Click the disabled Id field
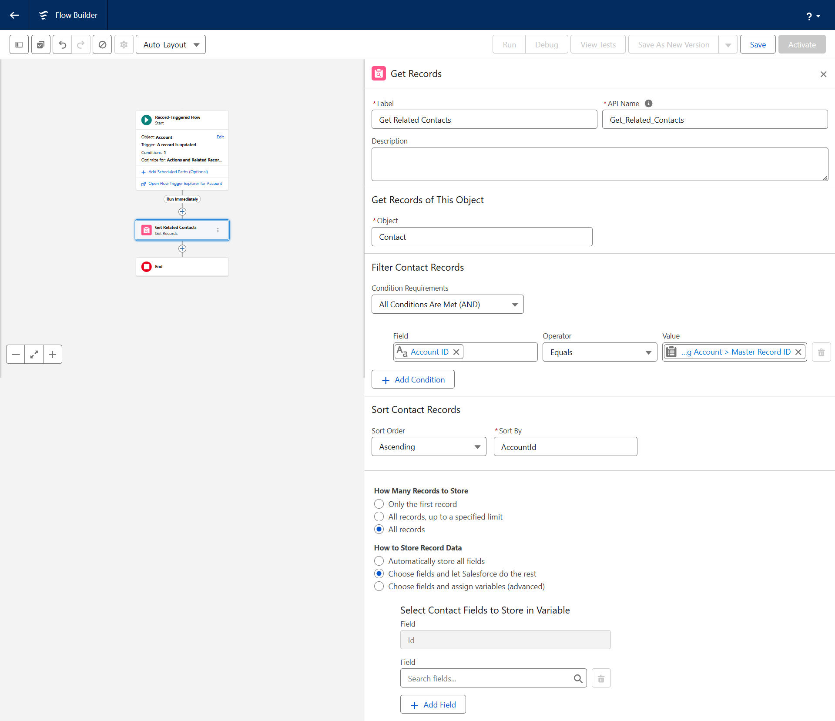The width and height of the screenshot is (835, 721). 505,640
